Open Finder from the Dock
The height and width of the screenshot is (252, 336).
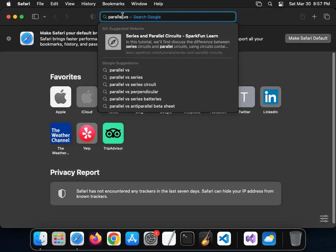40,239
